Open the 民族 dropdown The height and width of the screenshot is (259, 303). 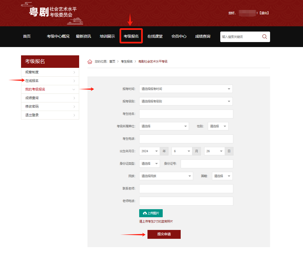pyautogui.click(x=166, y=176)
